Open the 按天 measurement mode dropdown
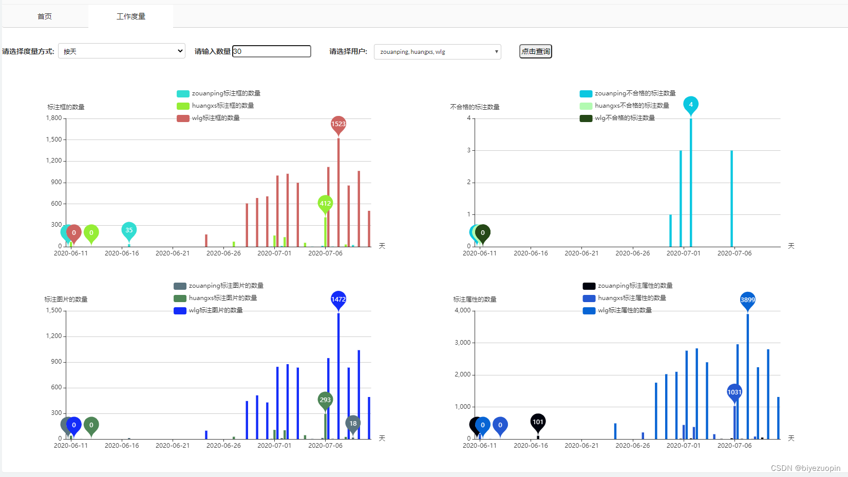The height and width of the screenshot is (477, 848). (122, 51)
